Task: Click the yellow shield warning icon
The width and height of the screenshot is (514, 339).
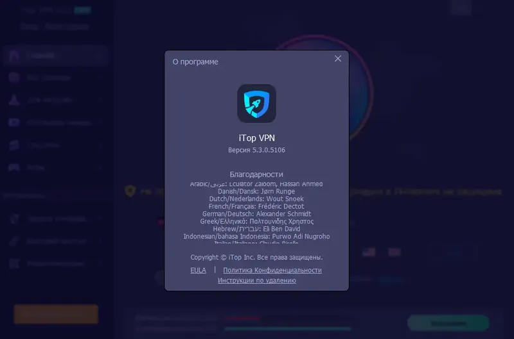Action: coord(130,191)
